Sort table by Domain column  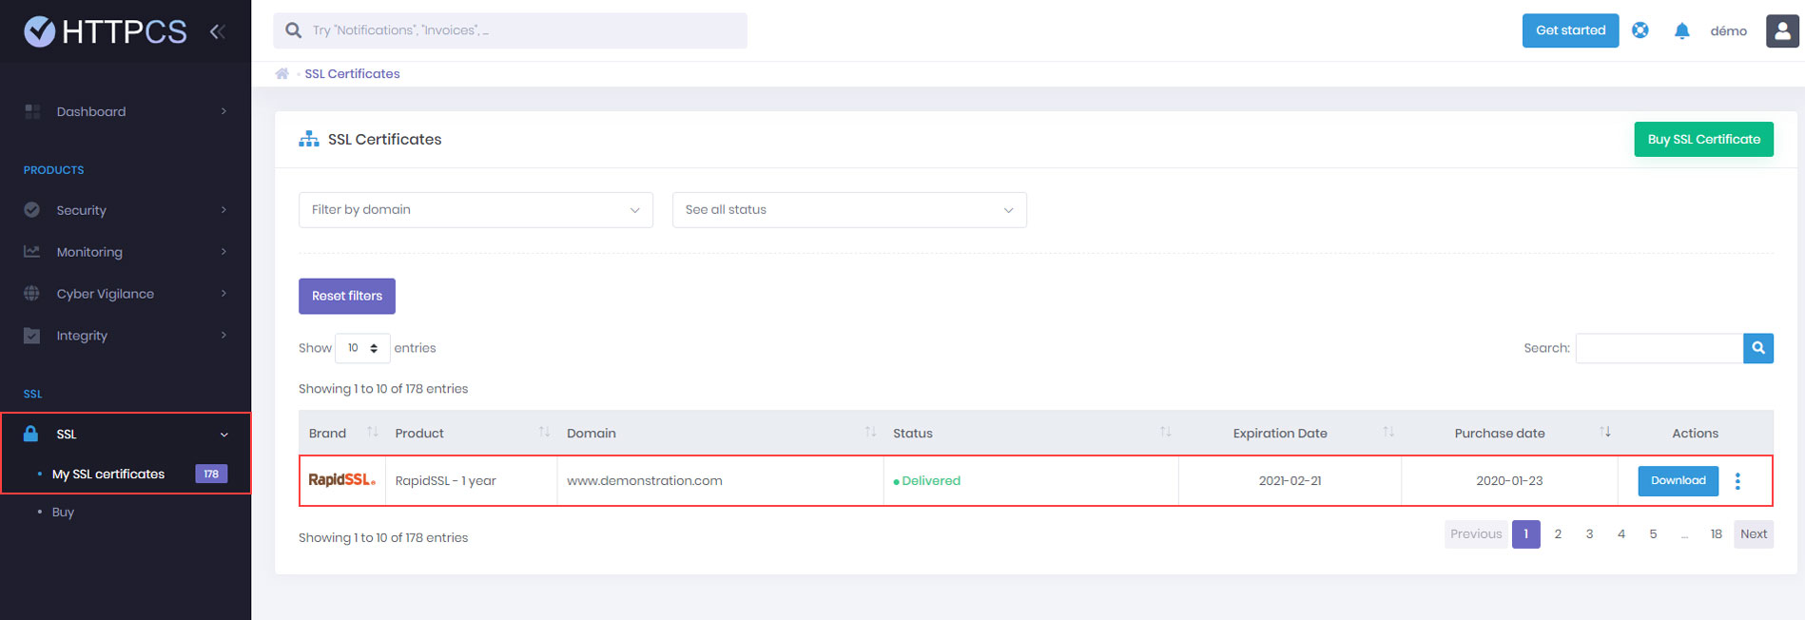[870, 433]
